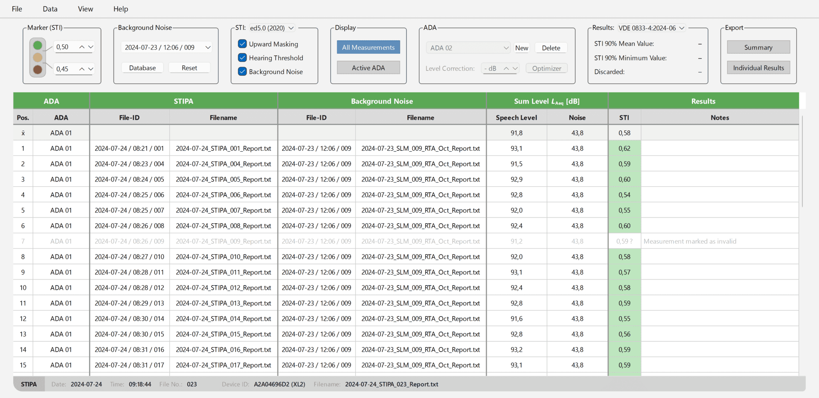Select STIPA file 2024-07-24_STIPA_004_Report.txt
Viewport: 819px width, 398px height.
224,164
